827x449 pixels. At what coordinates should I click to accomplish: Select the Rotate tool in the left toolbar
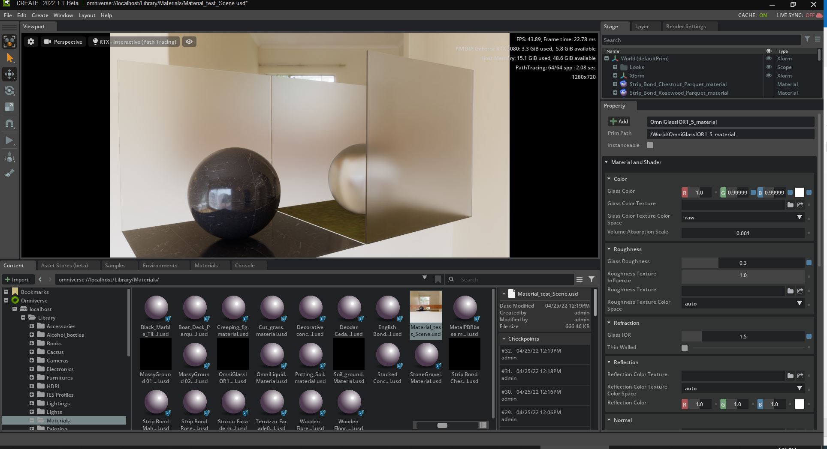[9, 90]
